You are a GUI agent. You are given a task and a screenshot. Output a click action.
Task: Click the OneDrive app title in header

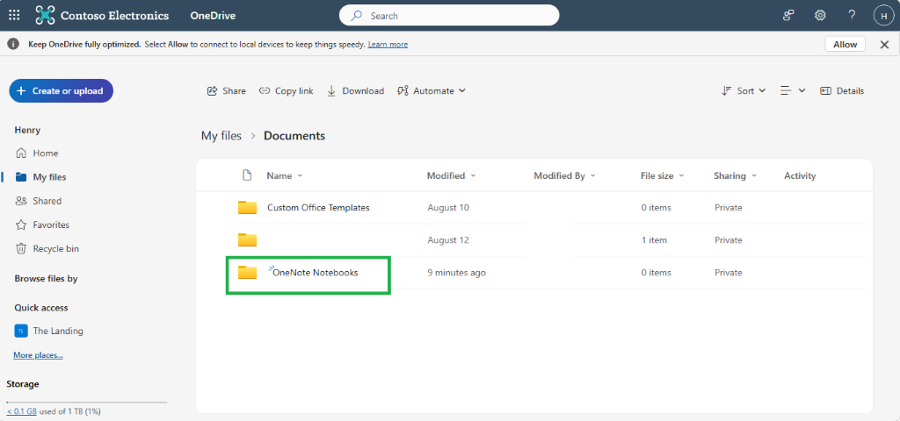213,16
